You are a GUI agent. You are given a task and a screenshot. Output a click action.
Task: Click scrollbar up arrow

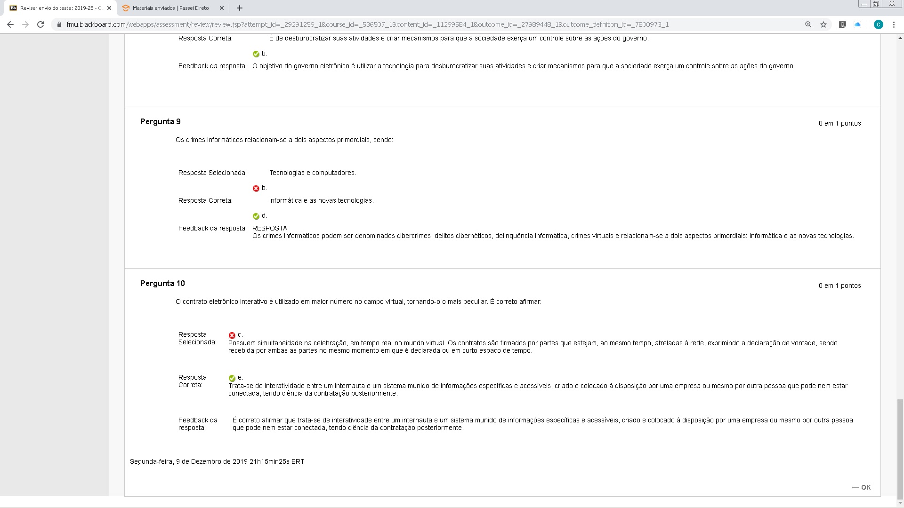pos(900,38)
